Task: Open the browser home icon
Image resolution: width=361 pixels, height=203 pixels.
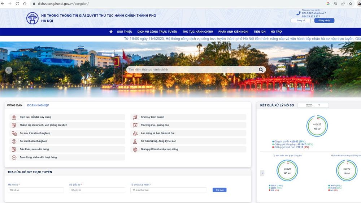Action: (25, 4)
